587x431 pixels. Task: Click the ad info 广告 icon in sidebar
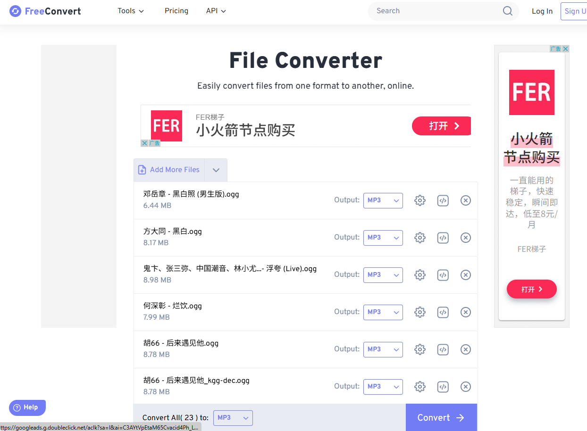pyautogui.click(x=556, y=49)
